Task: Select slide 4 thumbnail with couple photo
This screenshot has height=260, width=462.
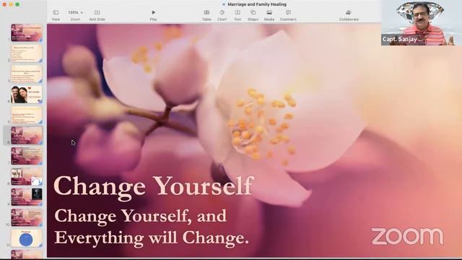Action: (x=27, y=95)
